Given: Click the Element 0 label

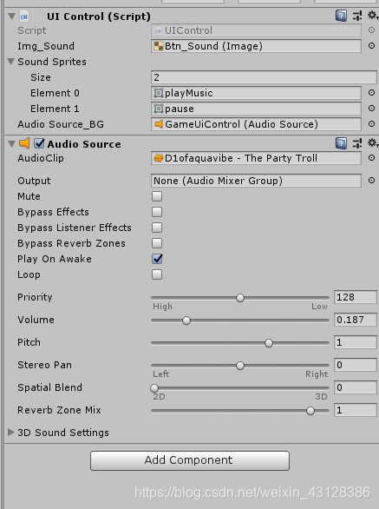Looking at the screenshot, I should (x=55, y=93).
